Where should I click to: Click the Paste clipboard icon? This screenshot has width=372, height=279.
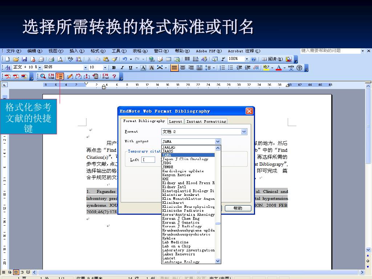106,59
